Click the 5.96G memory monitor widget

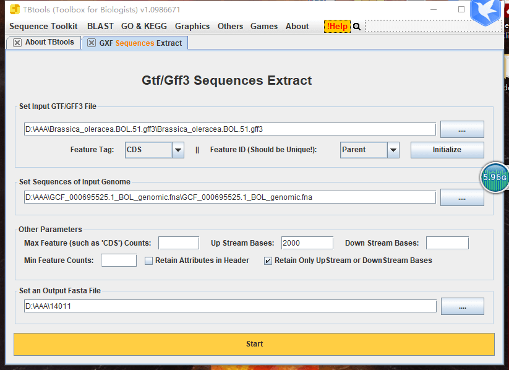[494, 178]
